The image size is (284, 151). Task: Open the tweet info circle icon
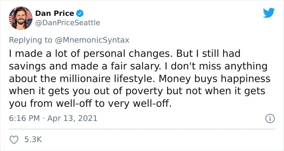(x=270, y=119)
